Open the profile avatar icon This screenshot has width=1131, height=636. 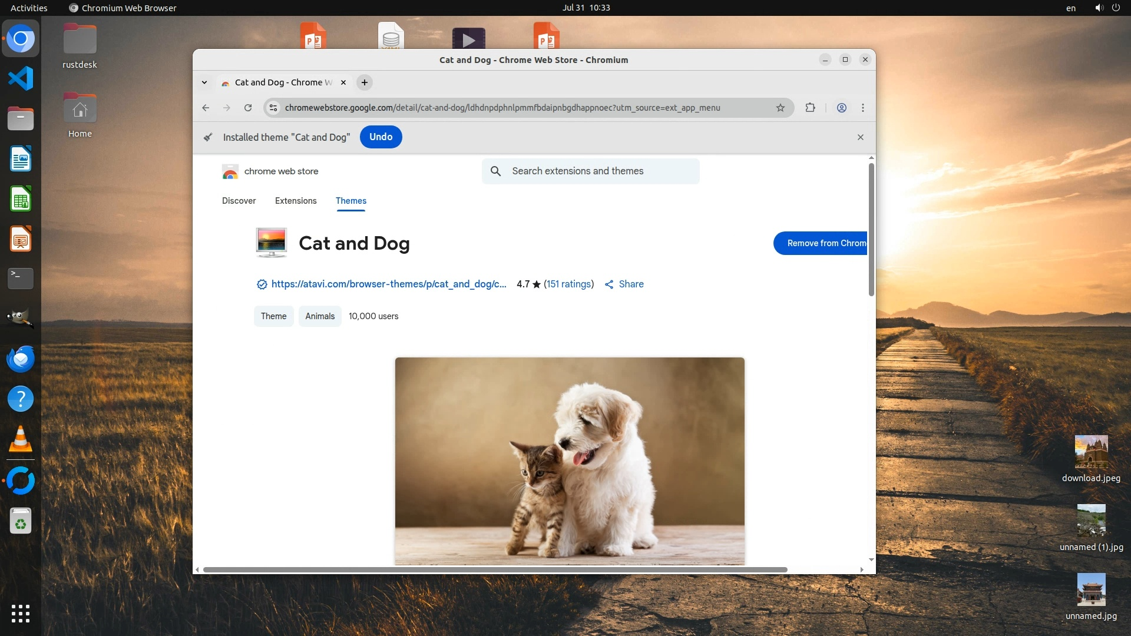pyautogui.click(x=842, y=108)
